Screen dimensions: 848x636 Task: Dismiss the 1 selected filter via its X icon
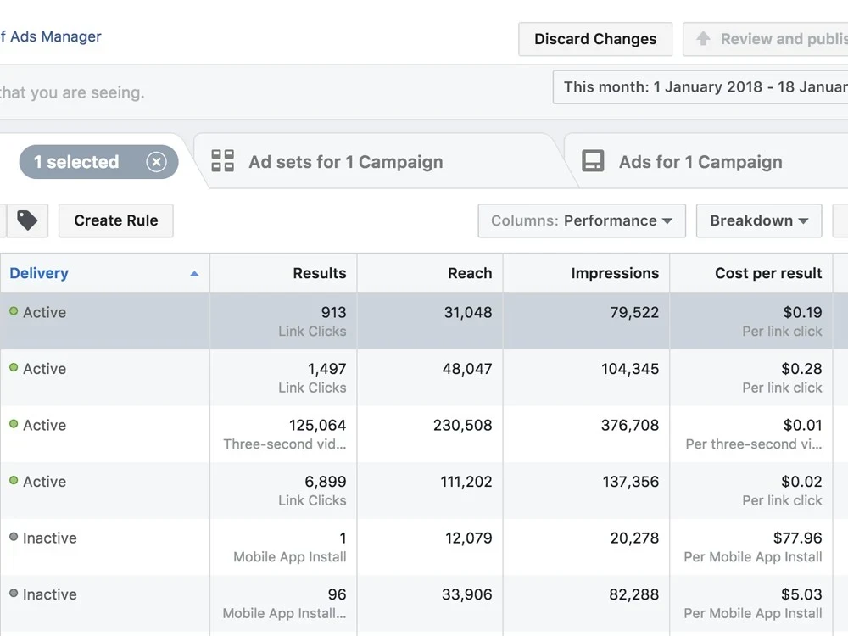point(155,162)
